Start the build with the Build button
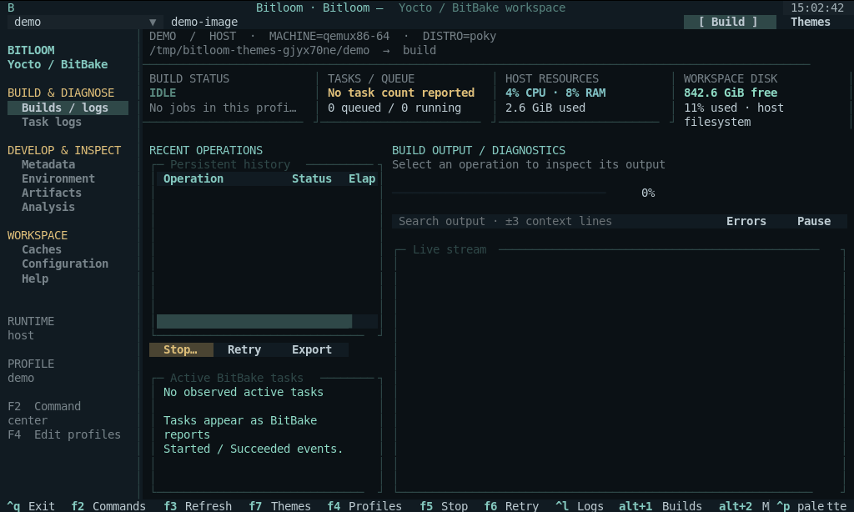This screenshot has height=512, width=854. point(729,22)
